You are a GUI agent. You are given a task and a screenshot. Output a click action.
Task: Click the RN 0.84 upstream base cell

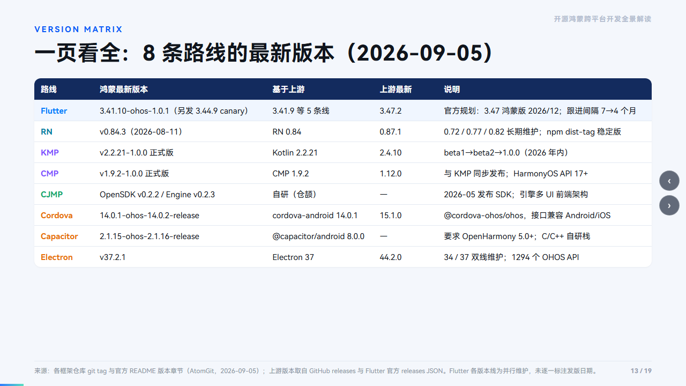pyautogui.click(x=287, y=132)
